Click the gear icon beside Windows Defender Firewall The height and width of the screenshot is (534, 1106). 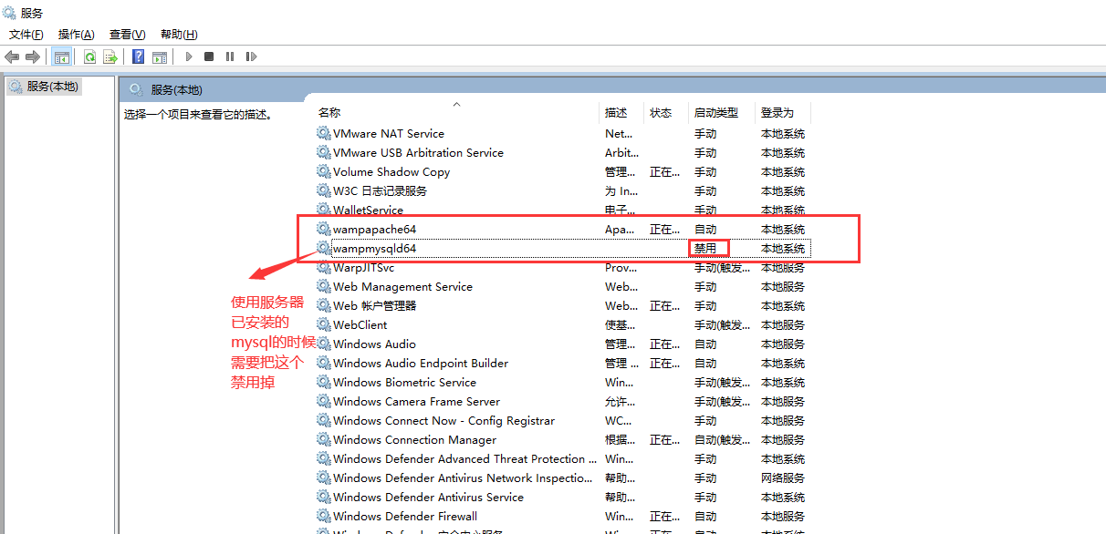pyautogui.click(x=324, y=516)
